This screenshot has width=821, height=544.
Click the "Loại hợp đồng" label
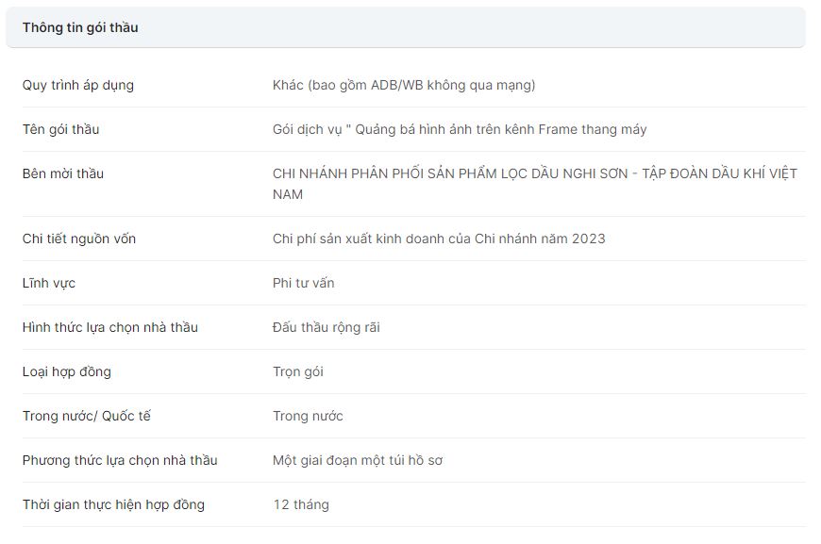click(x=67, y=371)
